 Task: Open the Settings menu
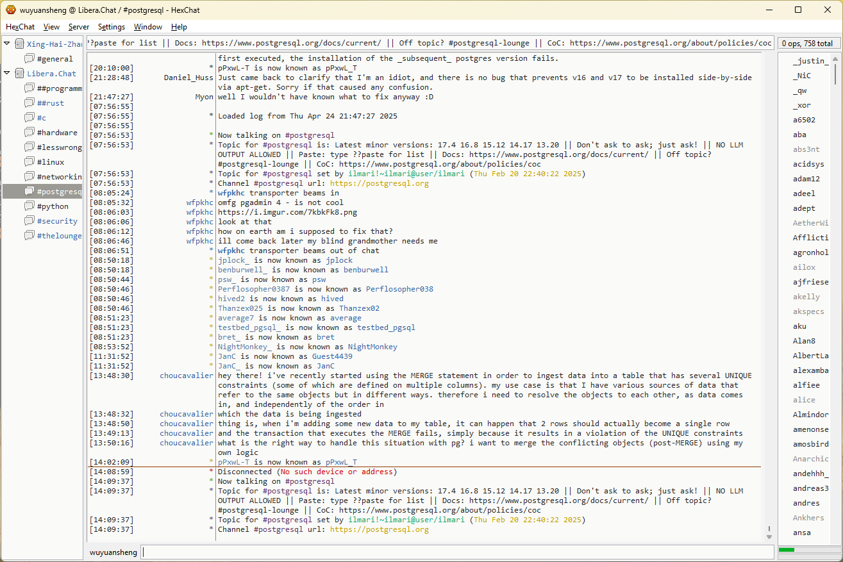tap(112, 27)
